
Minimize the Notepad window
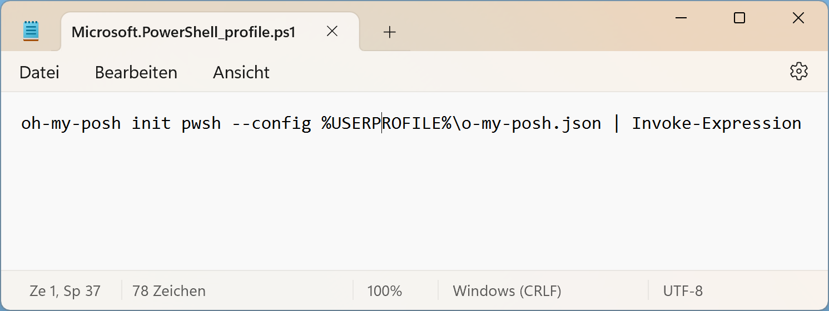(680, 18)
